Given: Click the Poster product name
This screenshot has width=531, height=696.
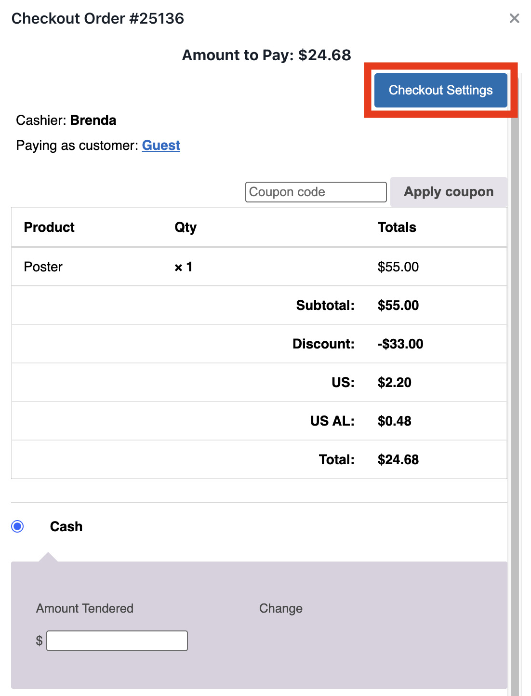Looking at the screenshot, I should point(43,267).
